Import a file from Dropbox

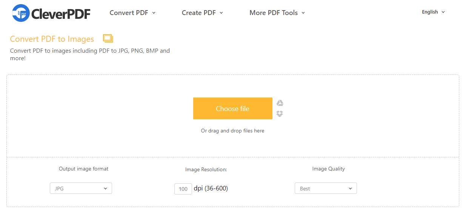click(280, 114)
